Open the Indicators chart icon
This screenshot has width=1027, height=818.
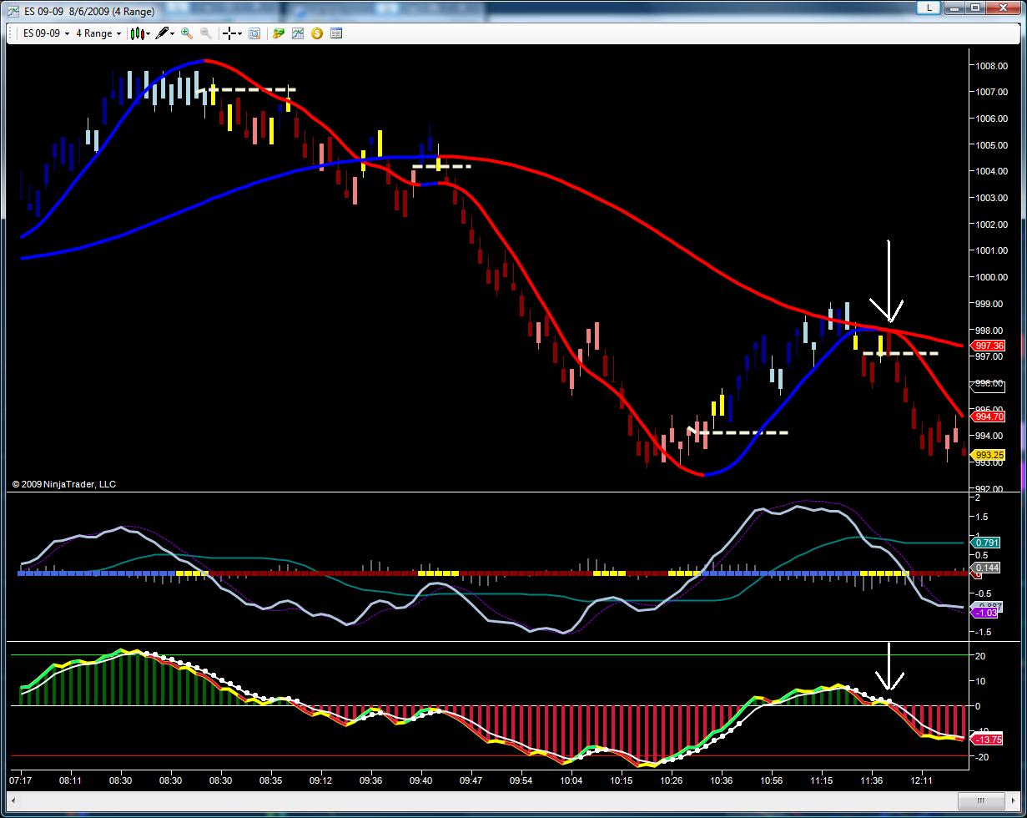pyautogui.click(x=298, y=33)
